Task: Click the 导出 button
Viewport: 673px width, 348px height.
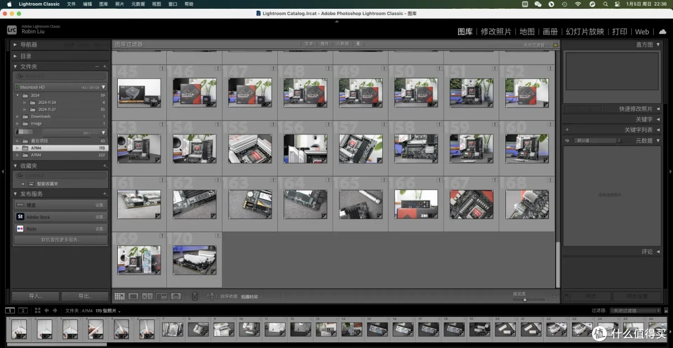Action: pos(85,296)
